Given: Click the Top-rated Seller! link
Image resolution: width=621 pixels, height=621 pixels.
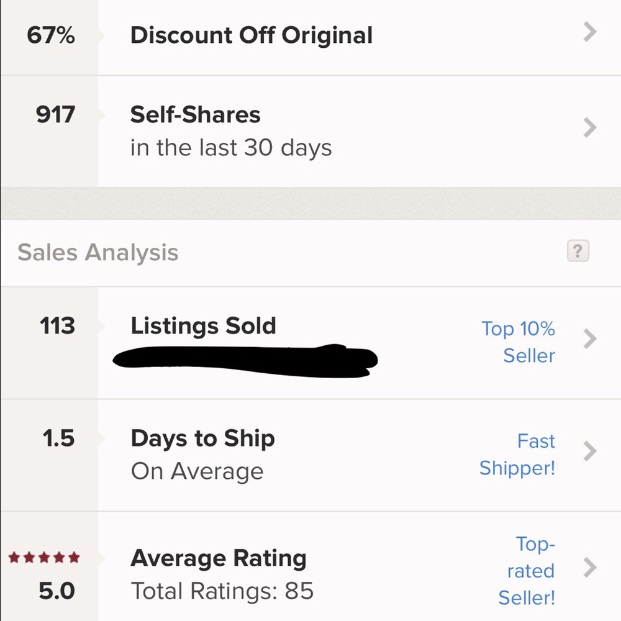Looking at the screenshot, I should pyautogui.click(x=527, y=571).
